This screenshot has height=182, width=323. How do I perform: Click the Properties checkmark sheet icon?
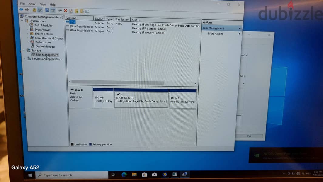pos(71,11)
